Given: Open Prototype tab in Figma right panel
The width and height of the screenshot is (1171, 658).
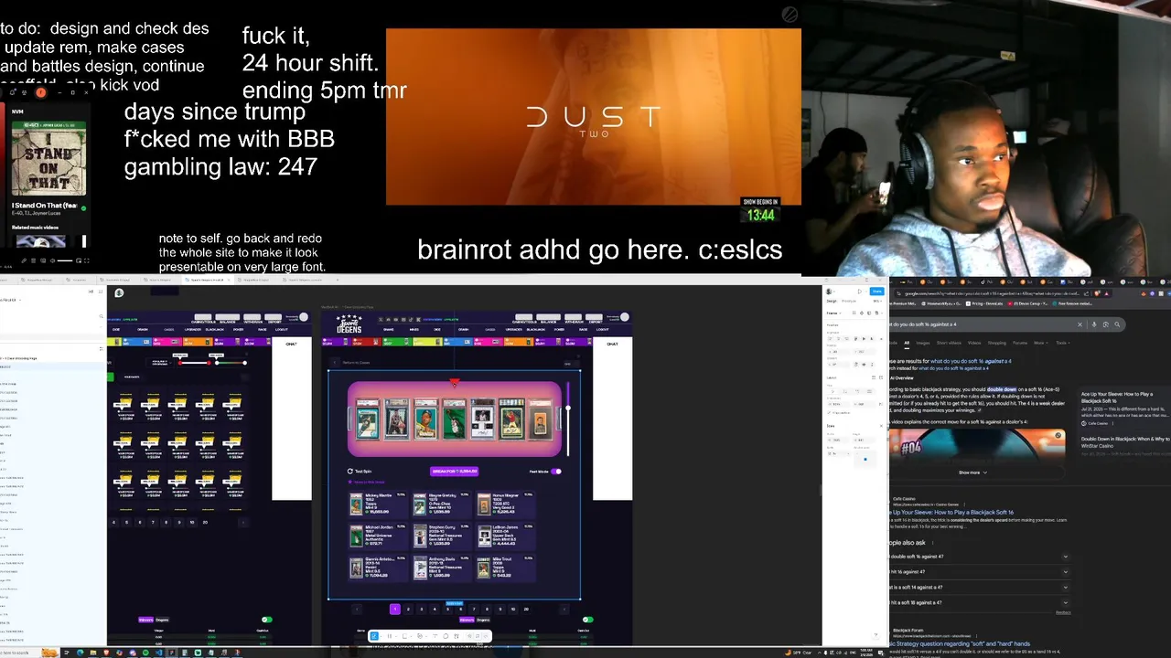Looking at the screenshot, I should pyautogui.click(x=849, y=301).
